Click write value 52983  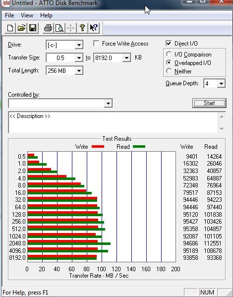(x=190, y=178)
